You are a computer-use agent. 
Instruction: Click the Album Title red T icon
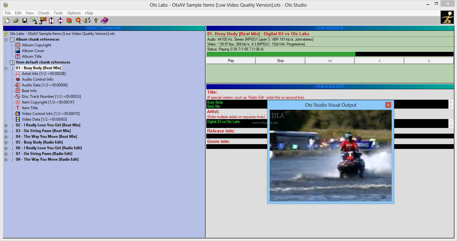pyautogui.click(x=18, y=57)
